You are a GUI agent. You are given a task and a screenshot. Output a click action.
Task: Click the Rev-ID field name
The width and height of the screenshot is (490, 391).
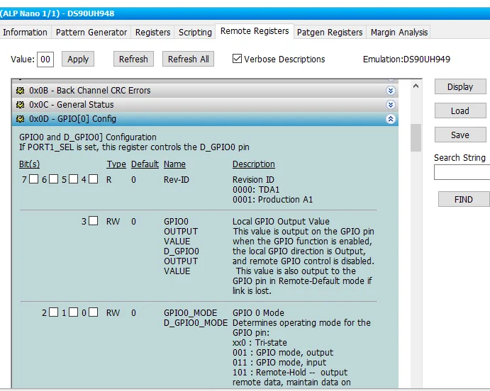tap(177, 180)
